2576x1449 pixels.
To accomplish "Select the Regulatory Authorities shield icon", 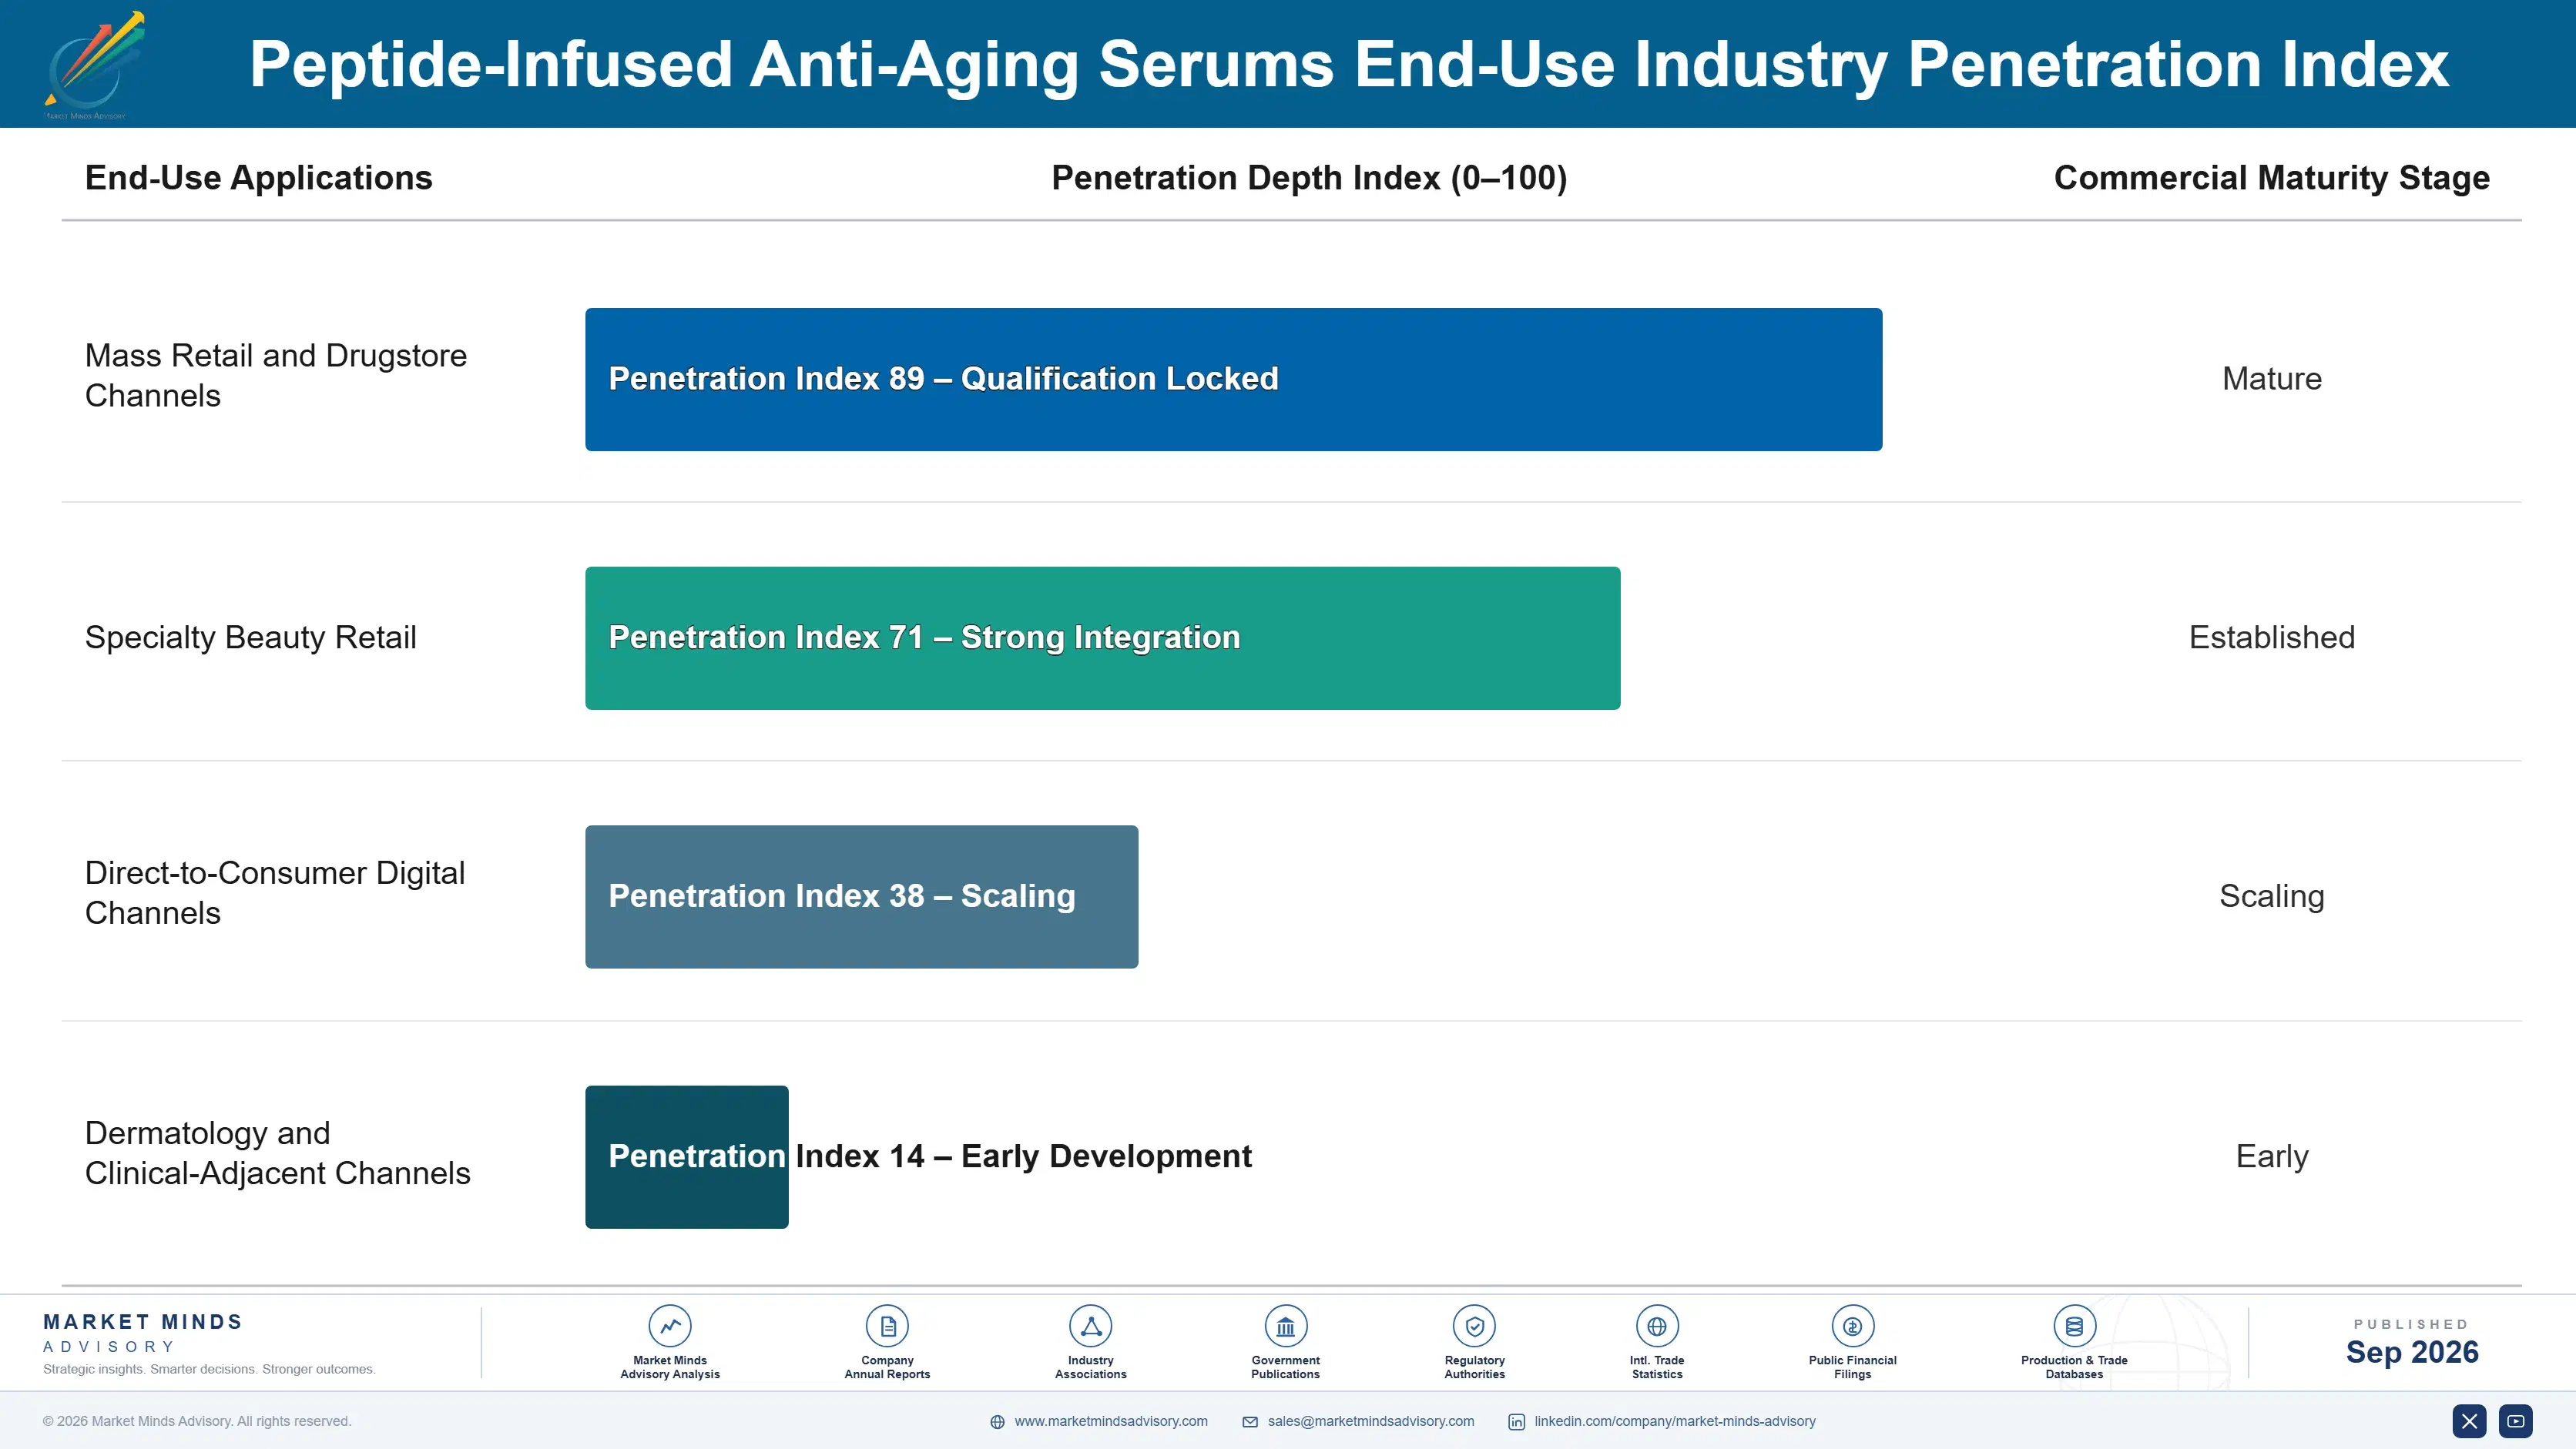I will 1474,1326.
